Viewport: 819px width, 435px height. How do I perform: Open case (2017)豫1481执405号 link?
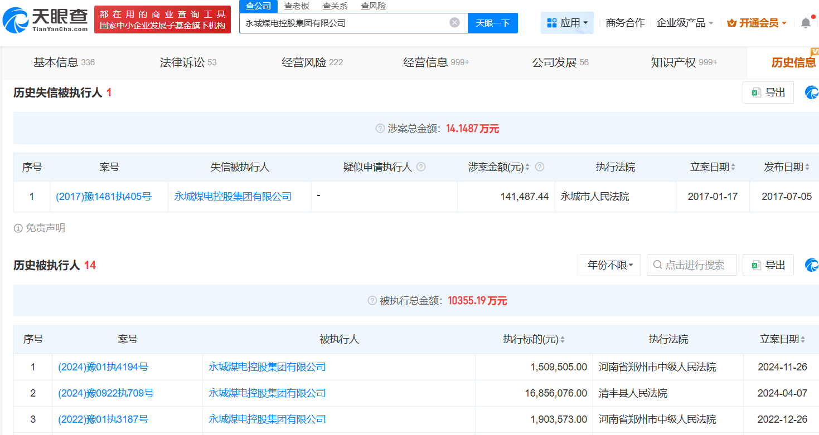pyautogui.click(x=104, y=197)
